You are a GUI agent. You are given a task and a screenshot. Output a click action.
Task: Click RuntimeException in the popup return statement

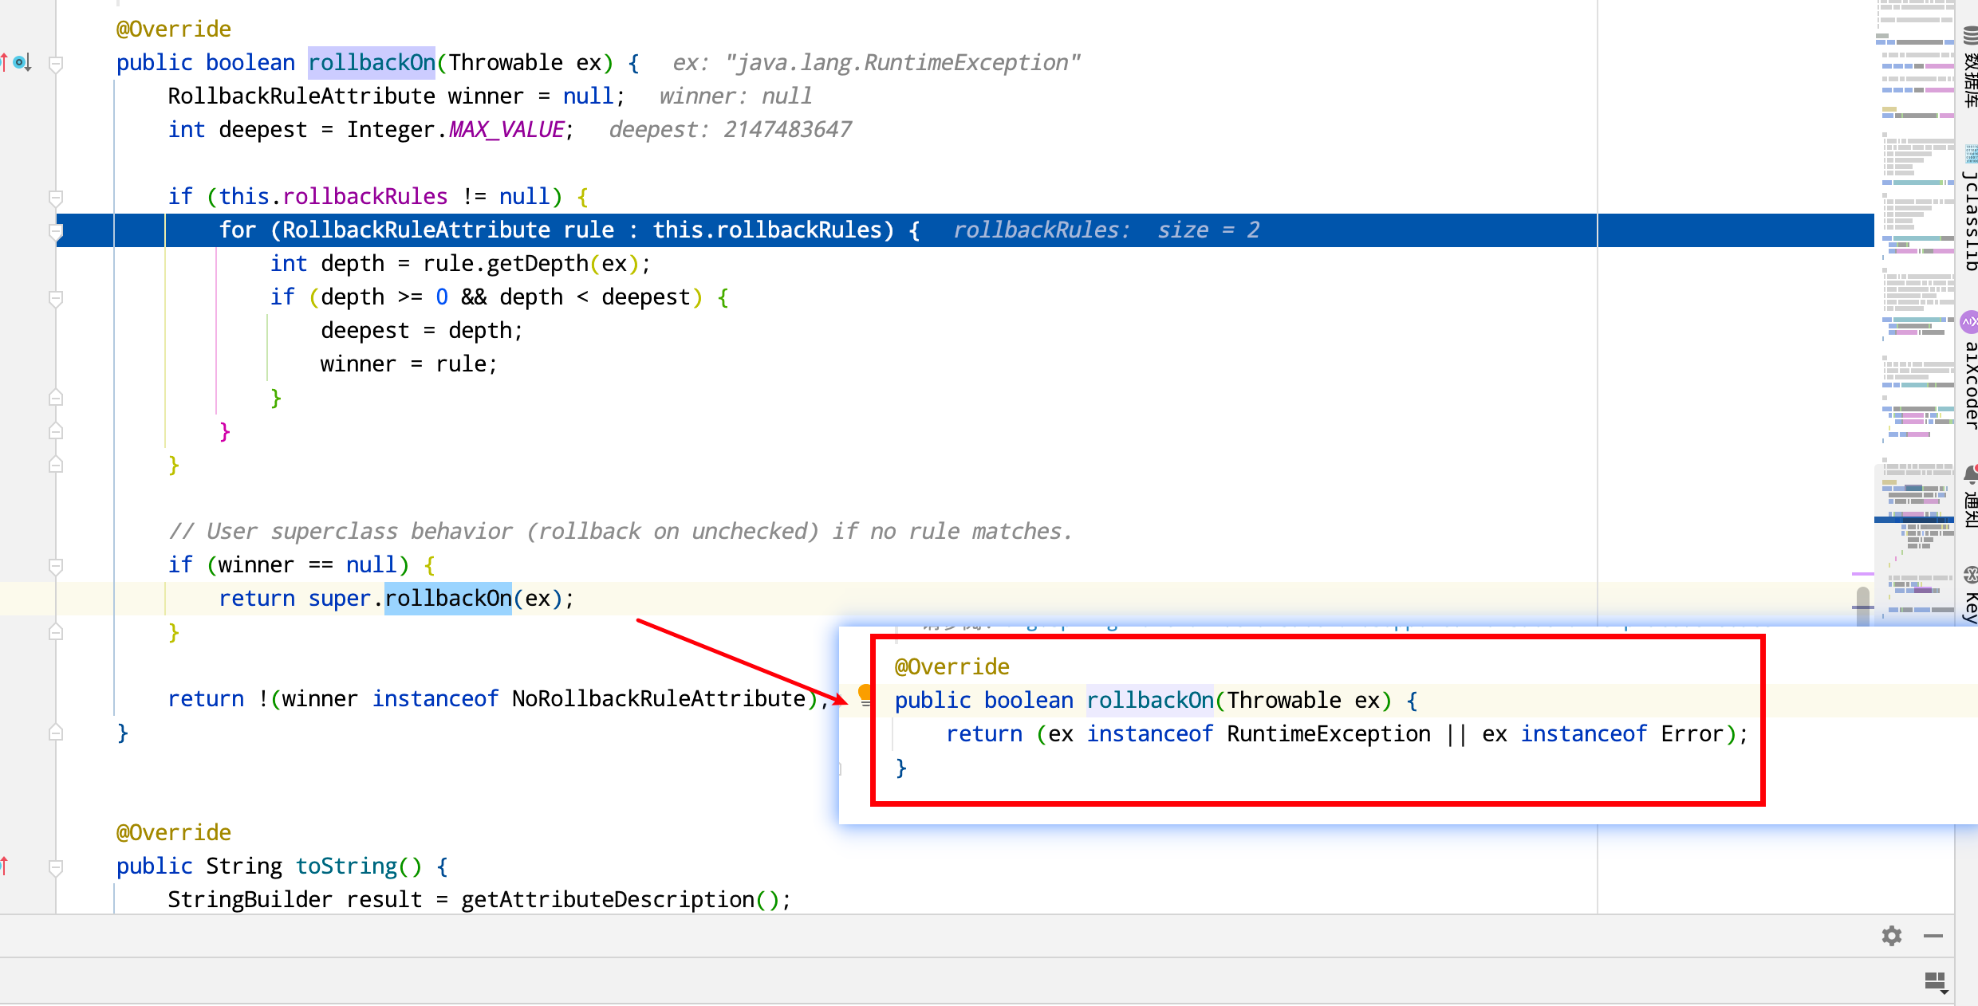click(1329, 733)
